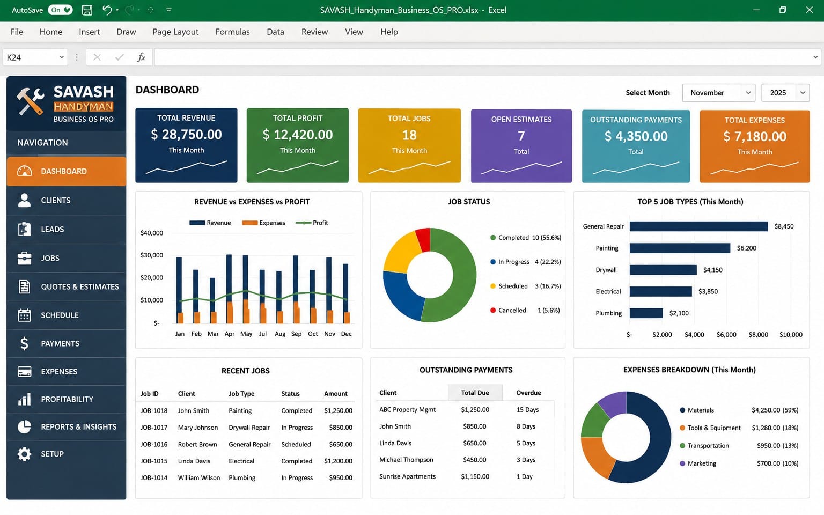Image resolution: width=824 pixels, height=515 pixels.
Task: Click the Payments dollar sign icon
Action: click(x=24, y=343)
